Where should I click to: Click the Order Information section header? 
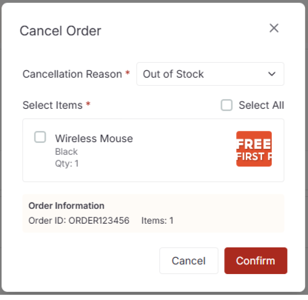pos(66,206)
